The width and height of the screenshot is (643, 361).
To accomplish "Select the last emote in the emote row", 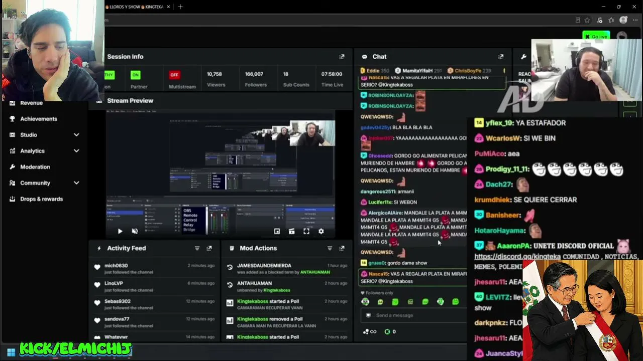I will click(456, 302).
